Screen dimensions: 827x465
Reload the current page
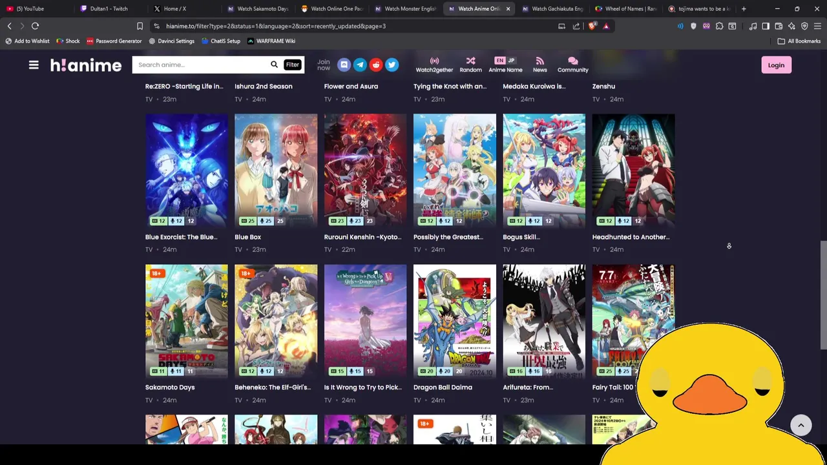tap(35, 26)
